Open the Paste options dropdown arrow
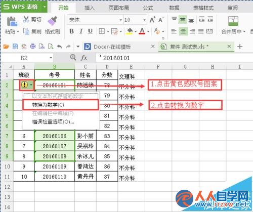The width and height of the screenshot is (253, 212). coord(18,31)
